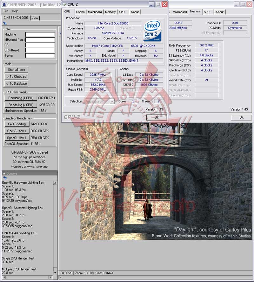Image resolution: width=254 pixels, height=282 pixels.
Task: Open SPD tab in rear CPU-Z window
Action: [x=207, y=12]
